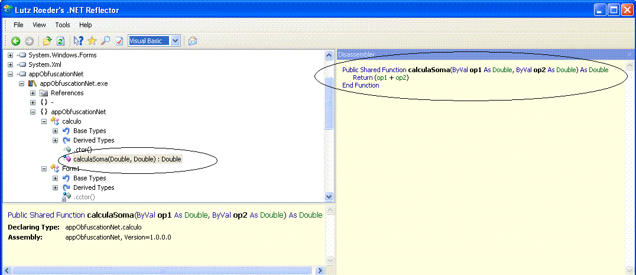Screen dimensions: 636x275
Task: Collapse the appObfuscationNet.exe module node
Action: [x=22, y=83]
